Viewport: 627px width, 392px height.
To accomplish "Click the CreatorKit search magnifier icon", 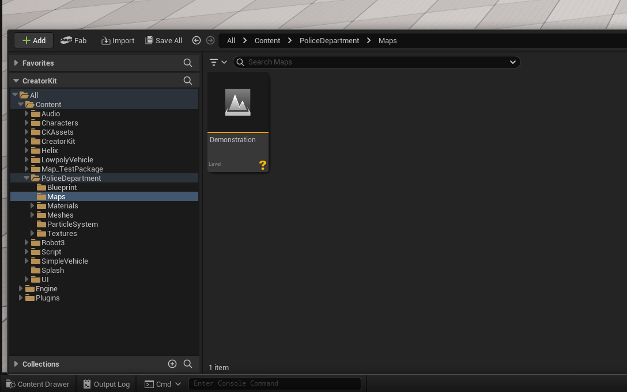I will click(x=188, y=81).
